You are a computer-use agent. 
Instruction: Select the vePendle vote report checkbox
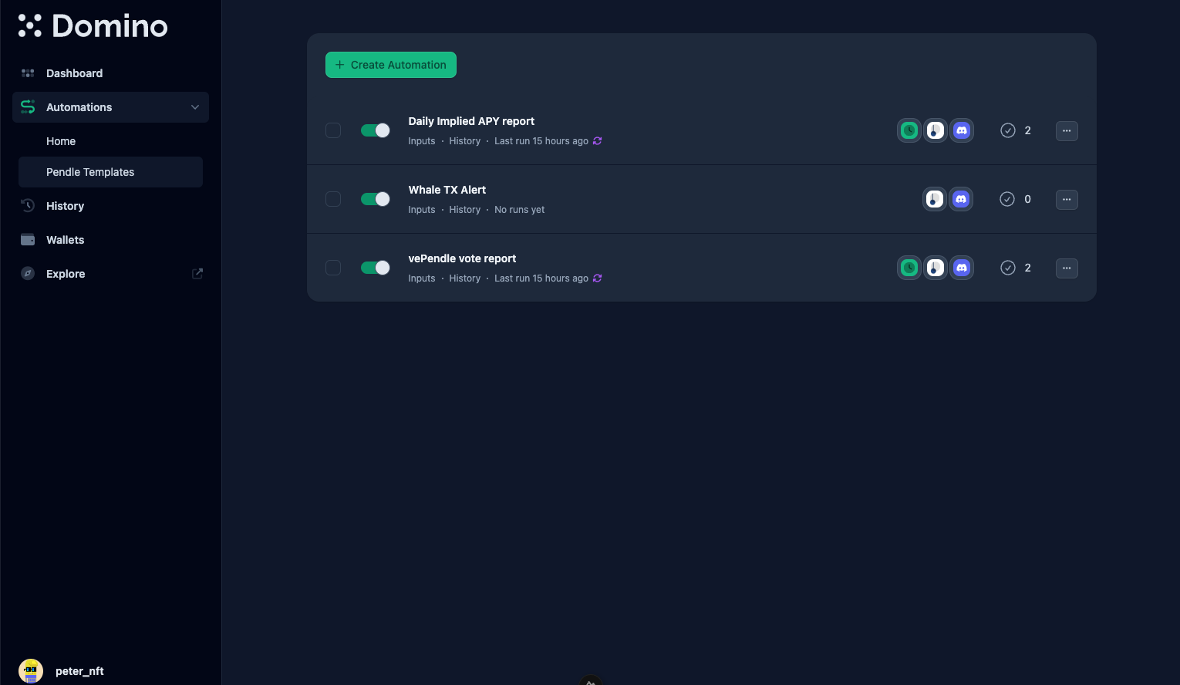[333, 268]
